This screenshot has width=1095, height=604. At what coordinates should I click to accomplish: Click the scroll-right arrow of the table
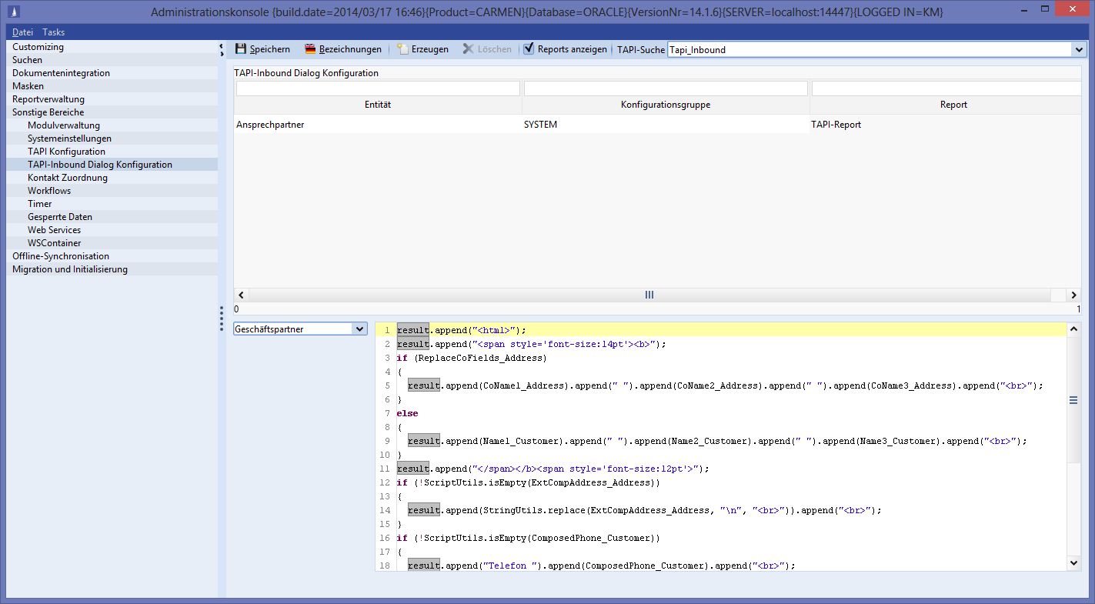click(1073, 295)
